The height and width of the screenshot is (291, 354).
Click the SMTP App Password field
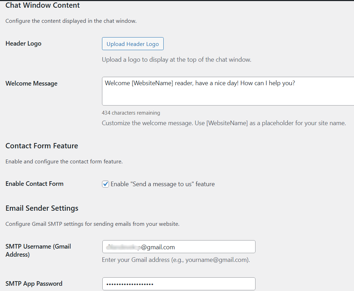coord(179,284)
